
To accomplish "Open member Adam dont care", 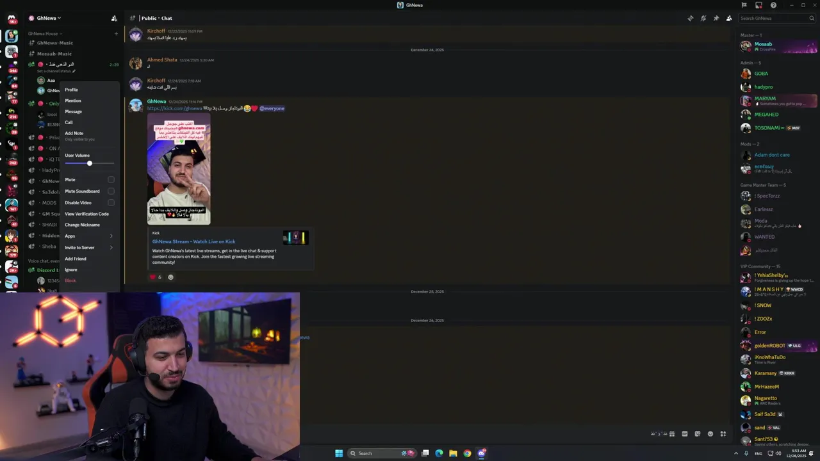I will point(778,155).
